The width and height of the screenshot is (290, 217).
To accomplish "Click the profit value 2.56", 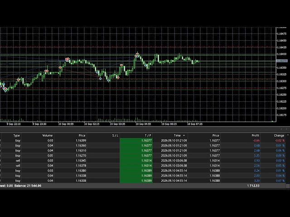I will (257, 165).
